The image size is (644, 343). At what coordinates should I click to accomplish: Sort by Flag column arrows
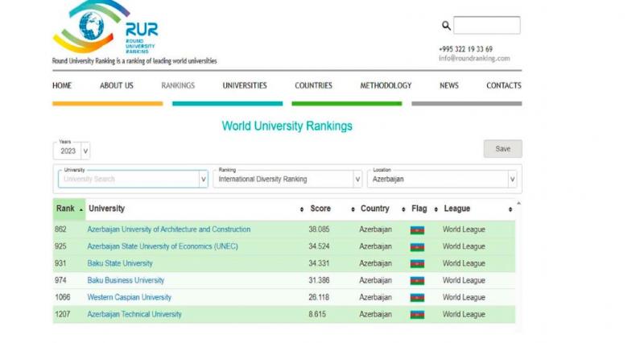click(436, 209)
